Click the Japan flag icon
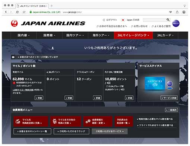Image resolution: width=190 pixels, height=146 pixels. click(123, 20)
